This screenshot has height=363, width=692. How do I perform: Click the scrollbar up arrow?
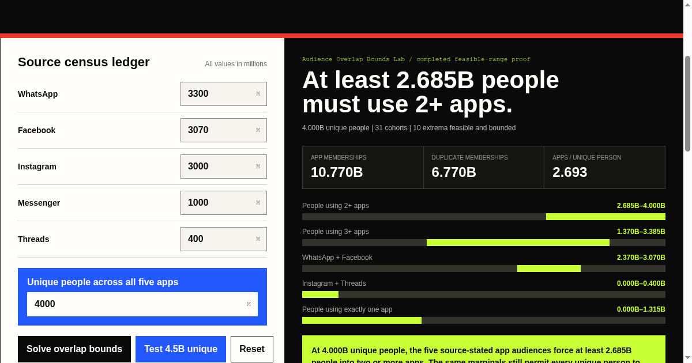[x=687, y=4]
